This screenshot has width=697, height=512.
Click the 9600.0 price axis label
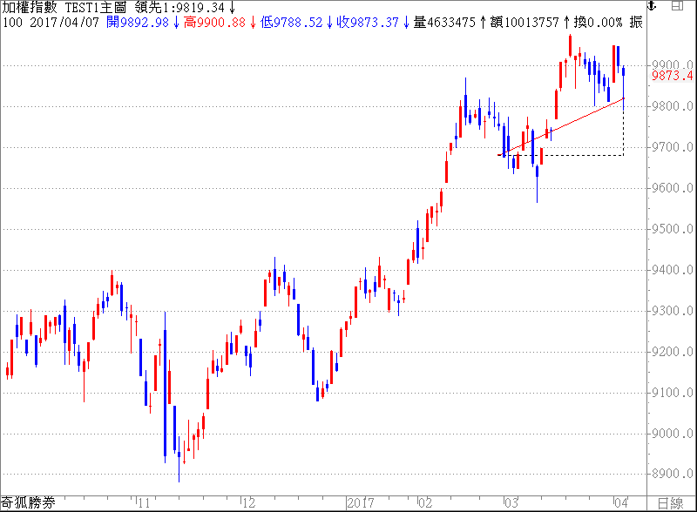[x=672, y=188]
